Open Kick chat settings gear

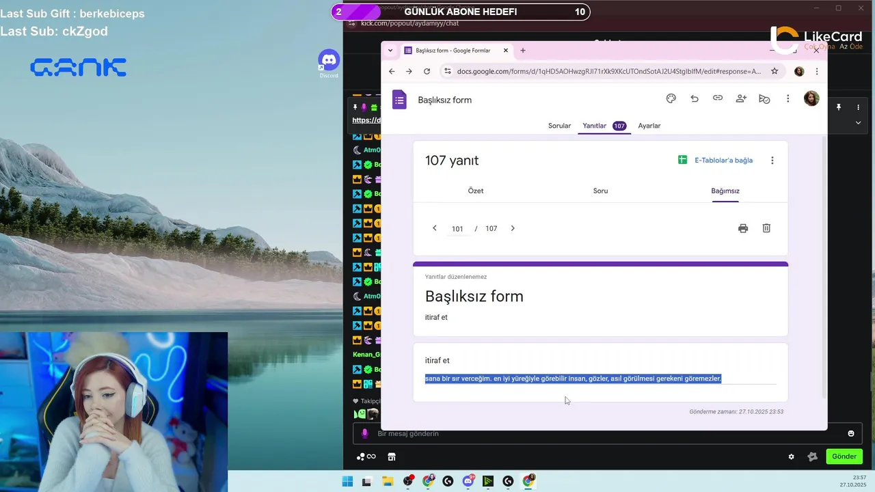point(792,456)
